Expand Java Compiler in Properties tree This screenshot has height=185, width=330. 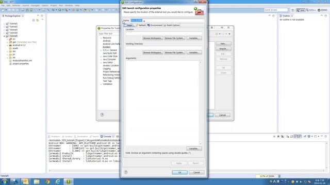[101, 60]
